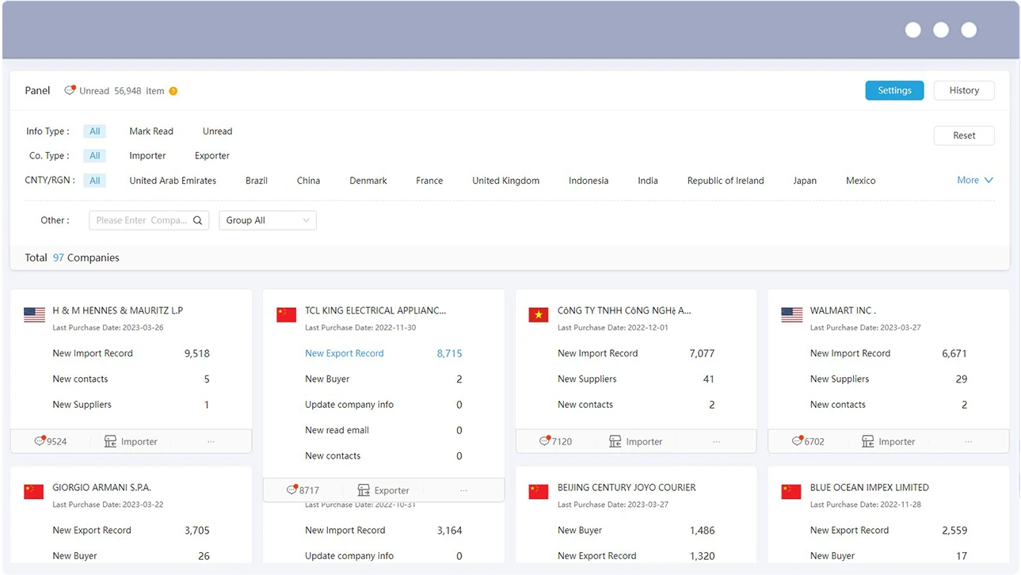This screenshot has width=1021, height=575.
Task: Filter by United Kingdom country option
Action: (x=505, y=181)
